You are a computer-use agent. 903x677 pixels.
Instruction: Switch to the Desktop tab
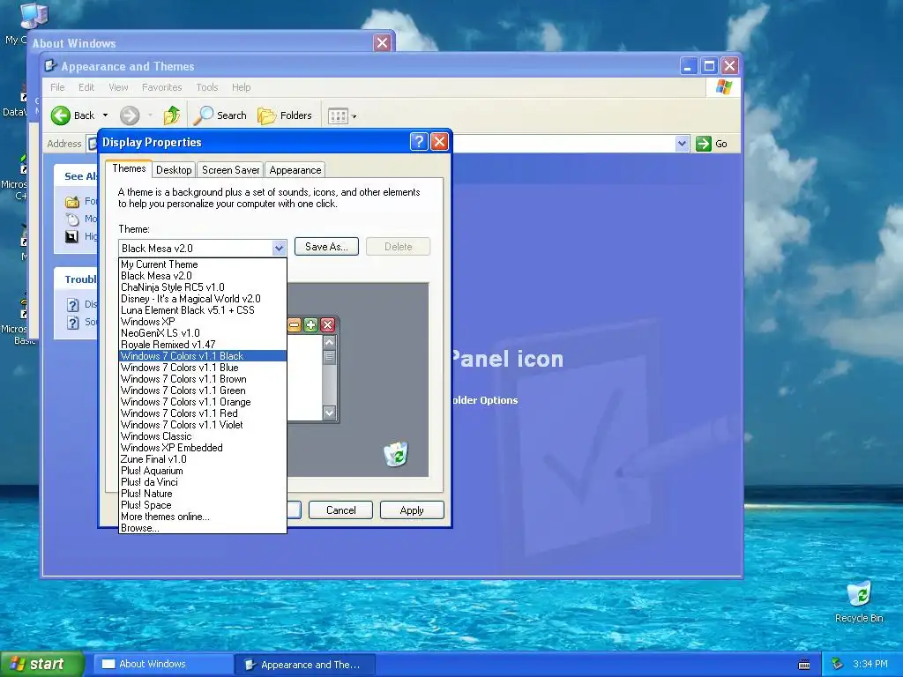pos(174,170)
